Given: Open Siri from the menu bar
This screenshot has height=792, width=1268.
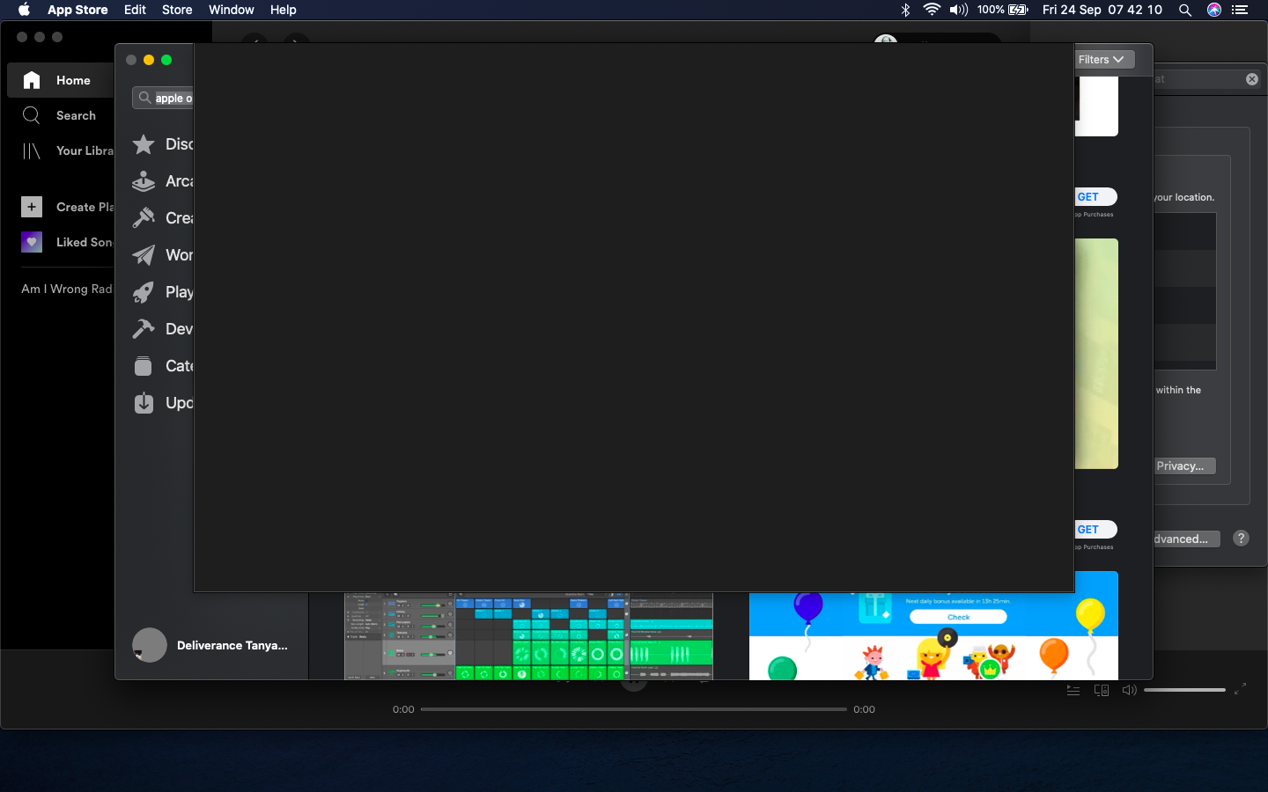Looking at the screenshot, I should coord(1214,10).
